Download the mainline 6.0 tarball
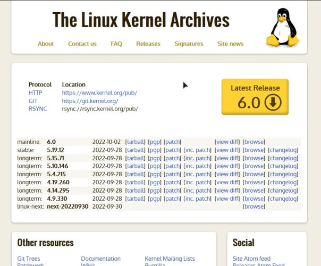This screenshot has height=266, width=321. coord(135,142)
